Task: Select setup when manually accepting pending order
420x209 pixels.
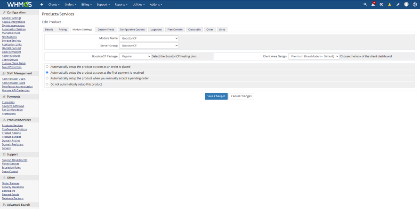Action: coord(47,78)
